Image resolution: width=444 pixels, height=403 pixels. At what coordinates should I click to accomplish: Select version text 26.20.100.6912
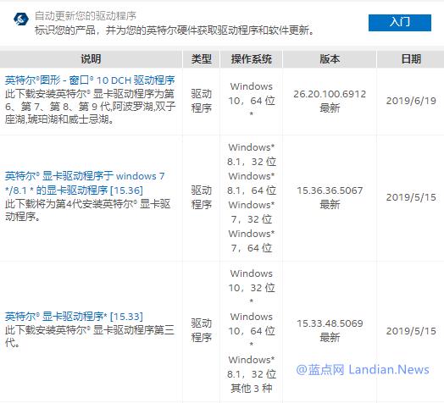(x=330, y=94)
